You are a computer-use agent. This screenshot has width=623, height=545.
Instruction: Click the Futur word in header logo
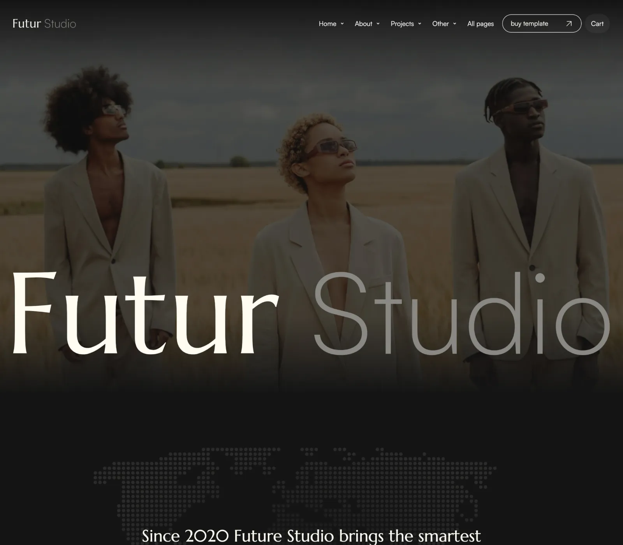pos(26,24)
